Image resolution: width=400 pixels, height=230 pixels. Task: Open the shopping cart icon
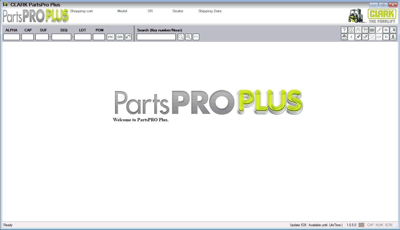365,30
